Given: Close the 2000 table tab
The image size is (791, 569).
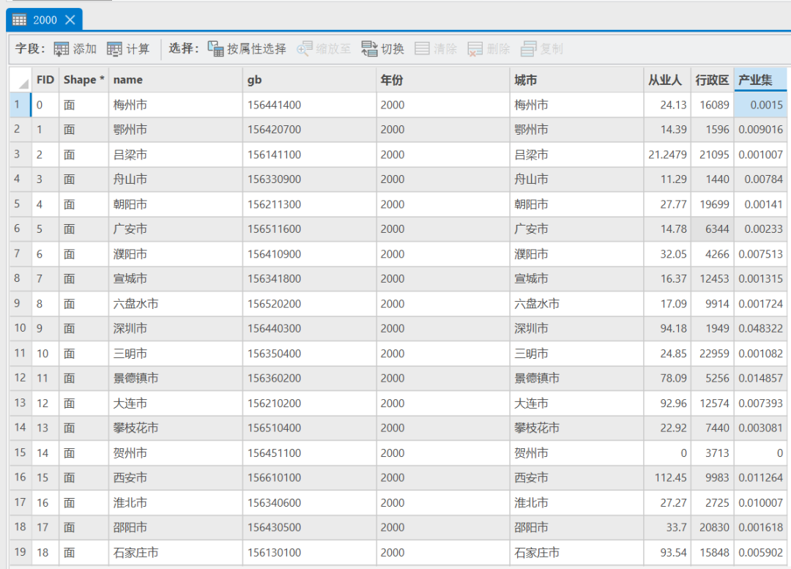Looking at the screenshot, I should click(x=70, y=20).
